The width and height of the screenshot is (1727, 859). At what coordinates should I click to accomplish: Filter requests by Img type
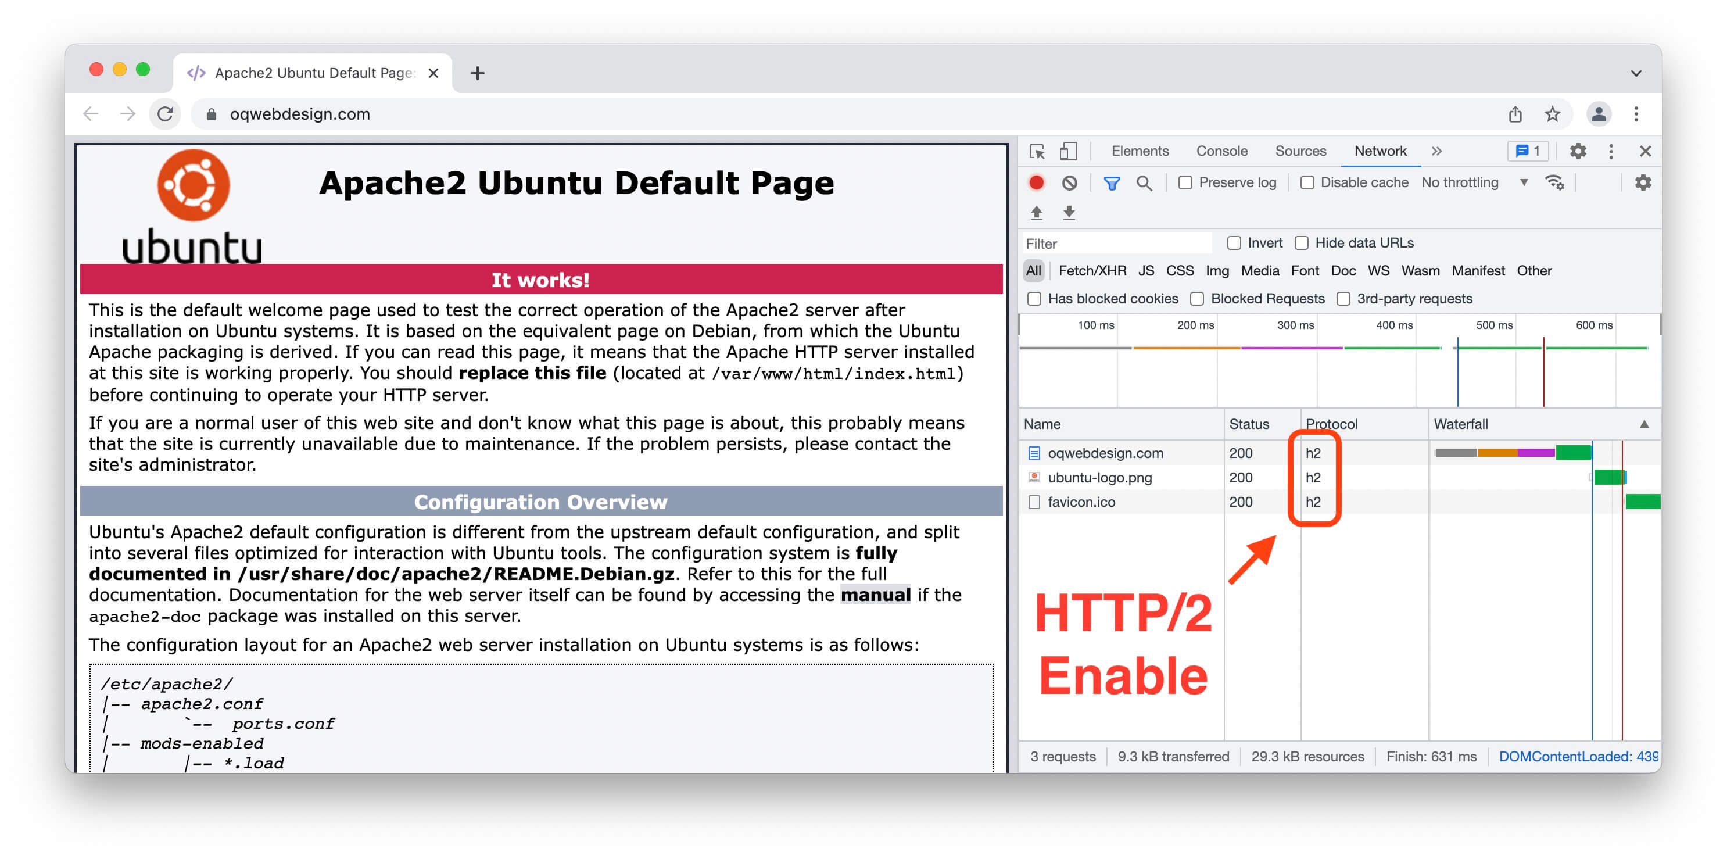pyautogui.click(x=1217, y=271)
